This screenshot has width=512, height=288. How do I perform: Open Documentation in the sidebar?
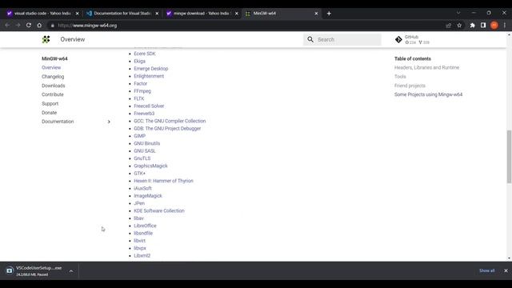click(58, 122)
